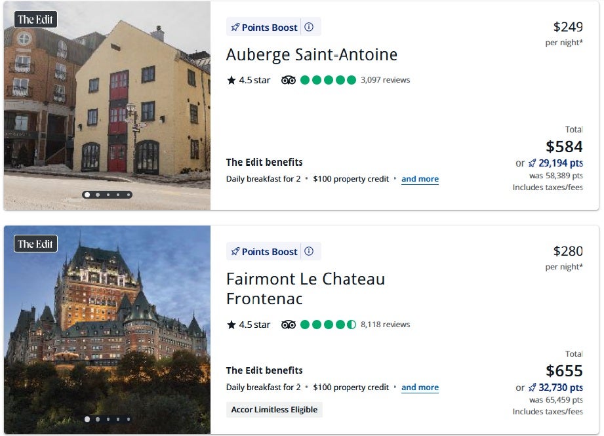
Task: Click the Accor Limitless Eligible badge
Action: [x=274, y=410]
